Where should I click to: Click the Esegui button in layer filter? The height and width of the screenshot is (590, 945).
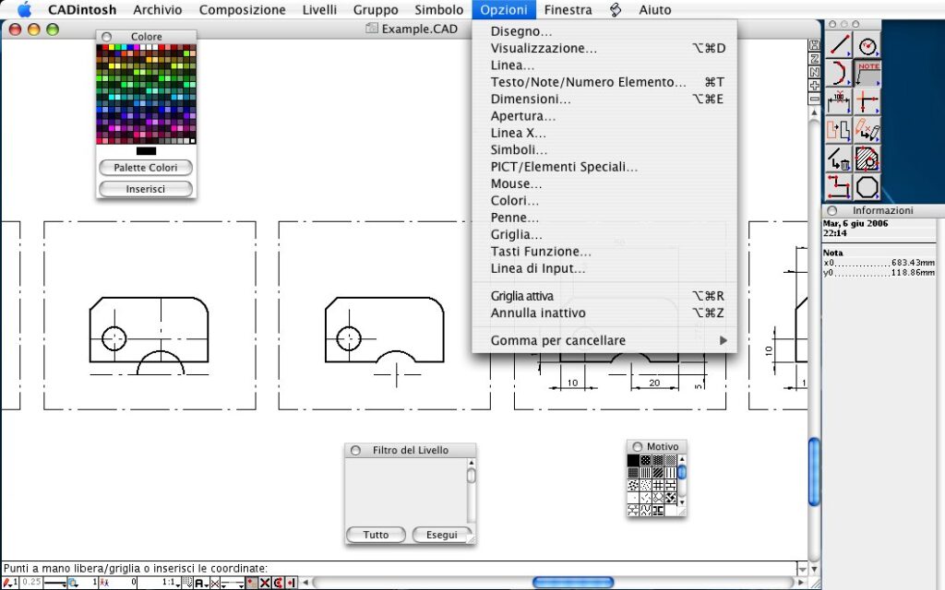click(x=439, y=535)
